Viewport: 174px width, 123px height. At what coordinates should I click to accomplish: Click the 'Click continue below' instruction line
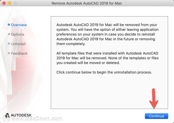(104, 72)
